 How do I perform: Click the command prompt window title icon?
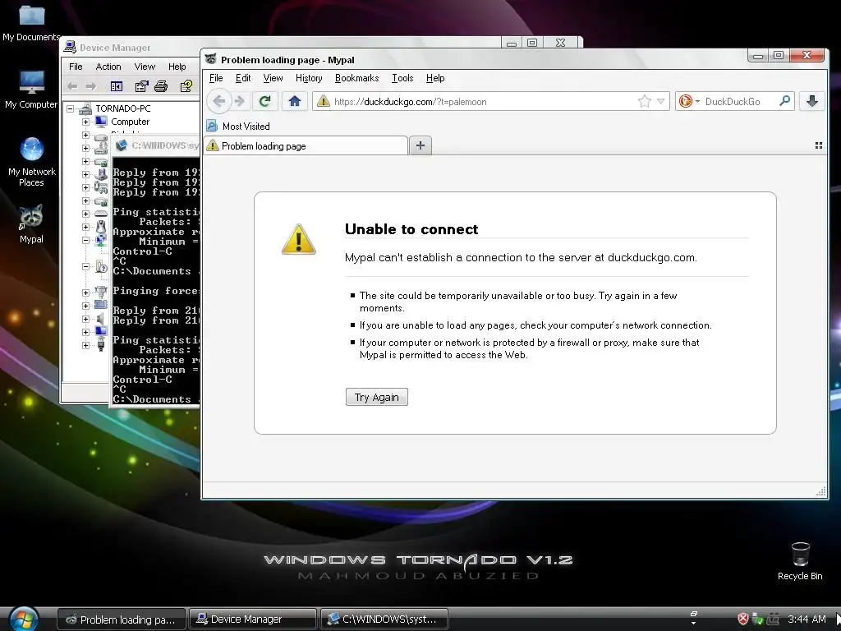point(122,145)
